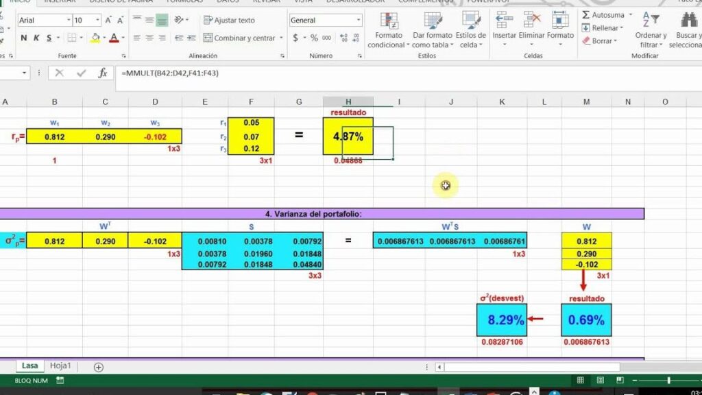This screenshot has height=395, width=702.
Task: Switch to Hoja1 sheet tab
Action: coord(60,366)
